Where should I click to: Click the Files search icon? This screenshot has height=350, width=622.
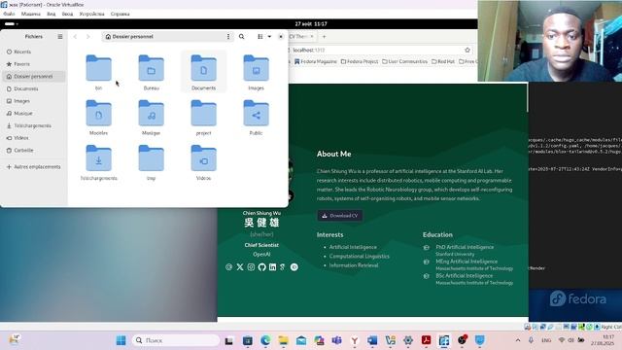(242, 37)
